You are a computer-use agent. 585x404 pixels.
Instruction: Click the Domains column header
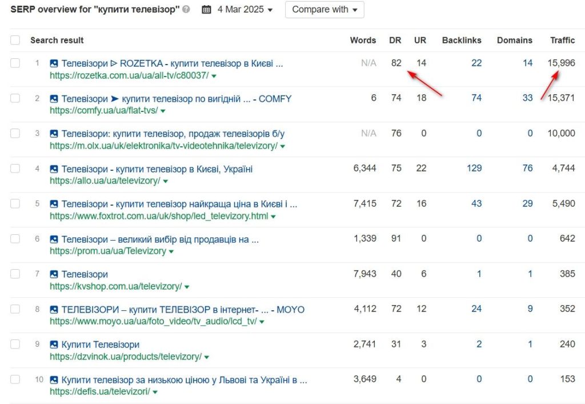515,41
